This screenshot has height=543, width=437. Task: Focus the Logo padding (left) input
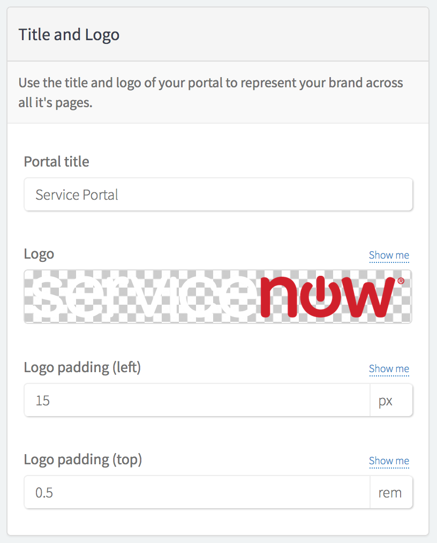pos(197,400)
